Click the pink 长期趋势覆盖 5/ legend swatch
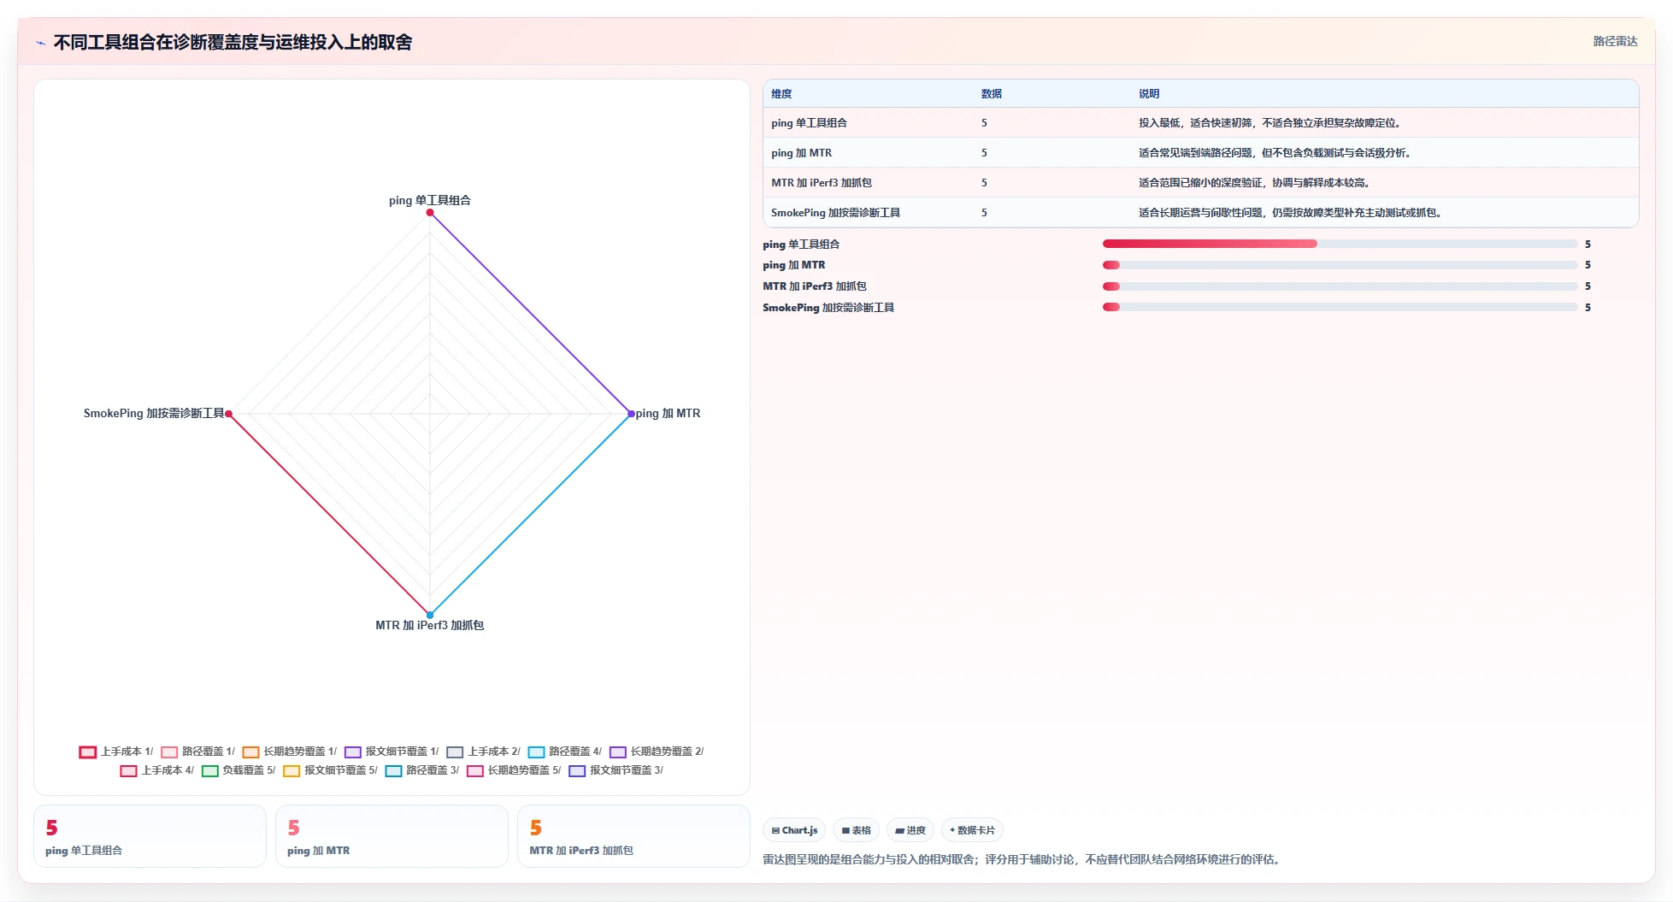This screenshot has width=1673, height=902. tap(475, 771)
